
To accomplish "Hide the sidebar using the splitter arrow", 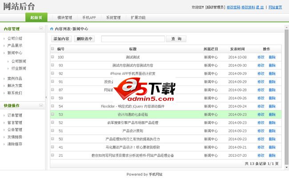I will click(46, 97).
